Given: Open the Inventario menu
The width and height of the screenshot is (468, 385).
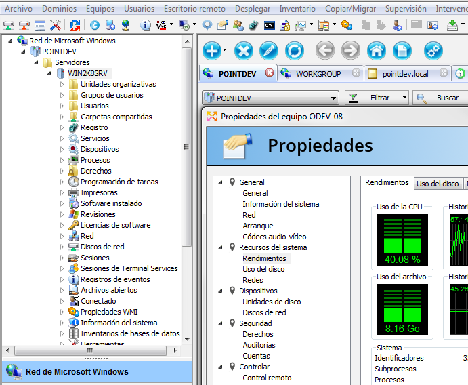Looking at the screenshot, I should pyautogui.click(x=297, y=9).
